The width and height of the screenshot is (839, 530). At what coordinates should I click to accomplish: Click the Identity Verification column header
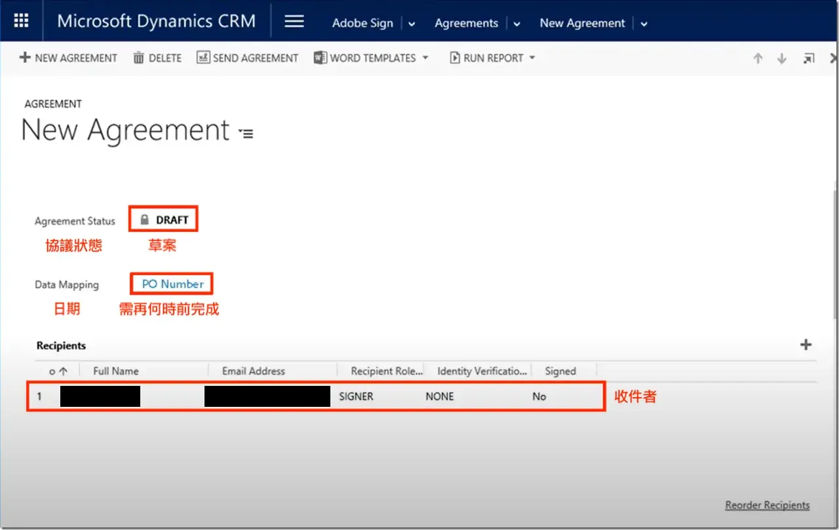click(482, 371)
